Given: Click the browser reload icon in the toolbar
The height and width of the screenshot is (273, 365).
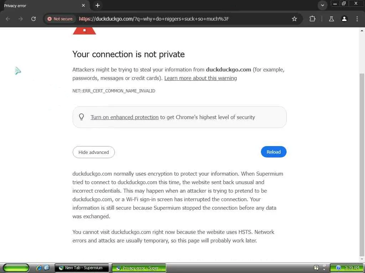Looking at the screenshot, I should coord(34,19).
